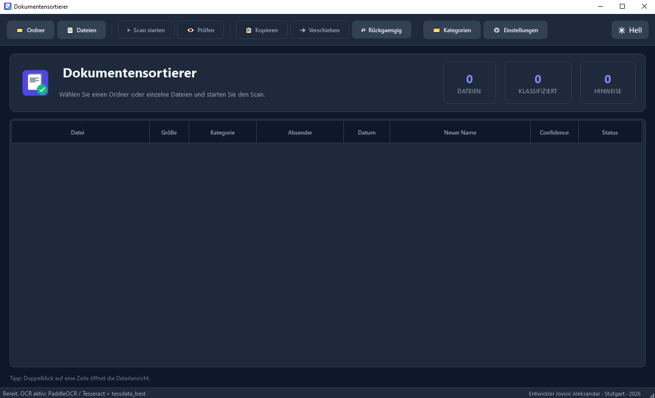The width and height of the screenshot is (655, 398).
Task: Undo with the Rückgaengig button
Action: [381, 30]
